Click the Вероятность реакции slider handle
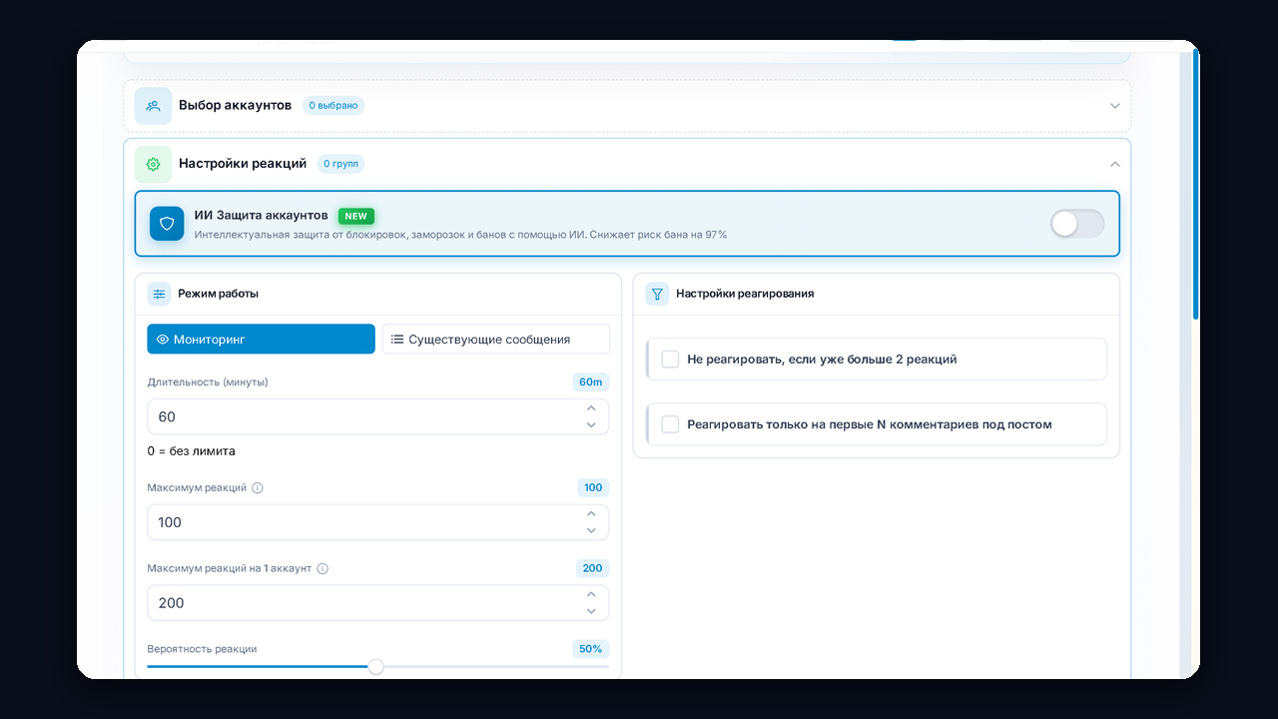The image size is (1278, 719). [375, 667]
